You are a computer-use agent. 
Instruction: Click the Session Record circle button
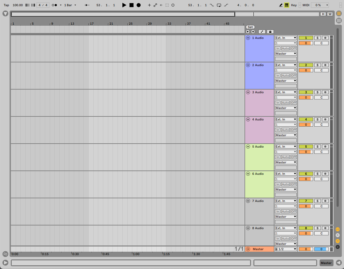pyautogui.click(x=173, y=5)
